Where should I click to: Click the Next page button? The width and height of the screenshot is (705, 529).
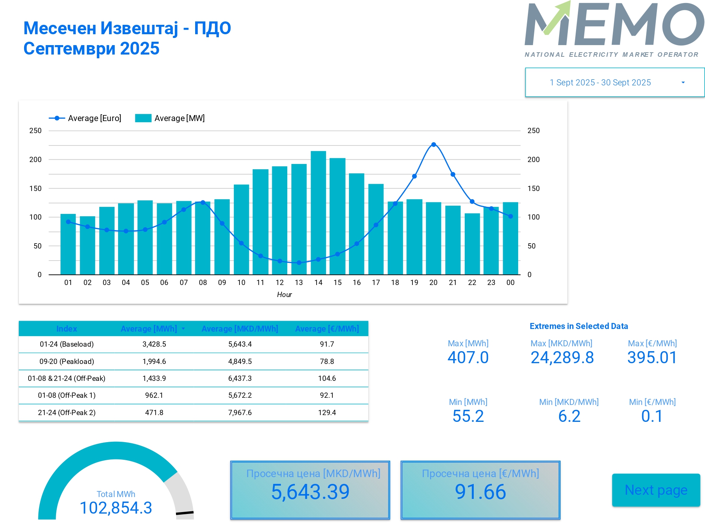click(x=656, y=490)
